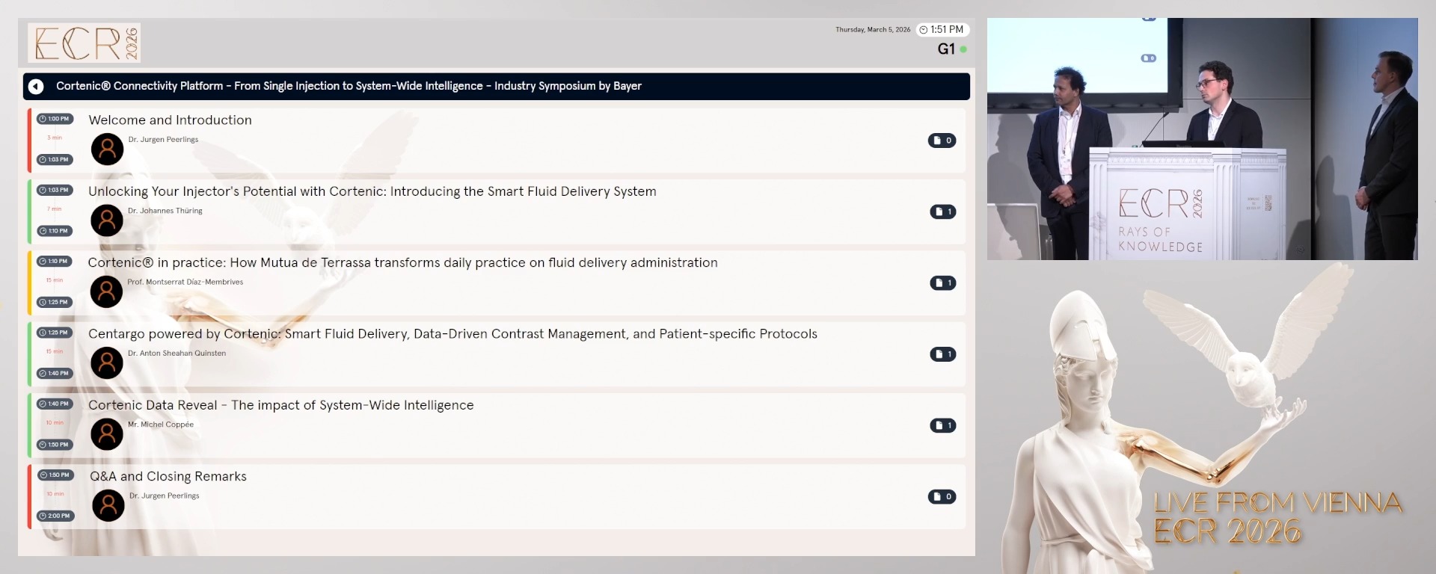Click the green G1 room status dot

click(963, 49)
